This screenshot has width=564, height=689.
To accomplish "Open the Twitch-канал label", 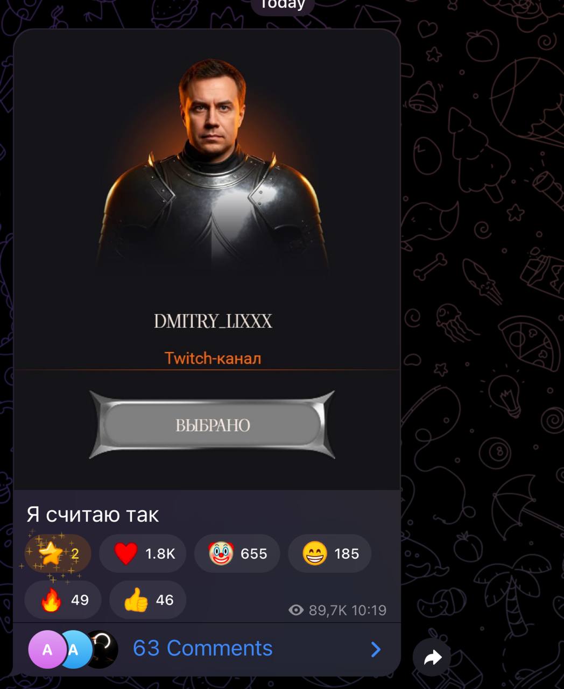I will [213, 358].
